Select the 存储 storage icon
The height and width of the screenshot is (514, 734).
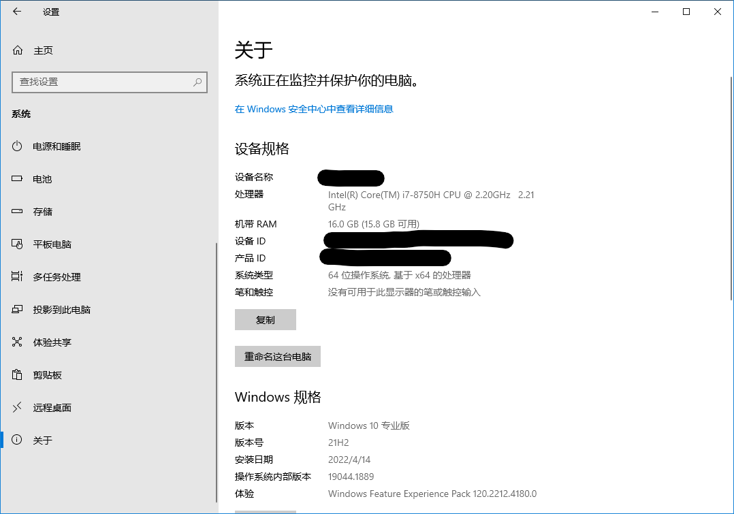17,212
